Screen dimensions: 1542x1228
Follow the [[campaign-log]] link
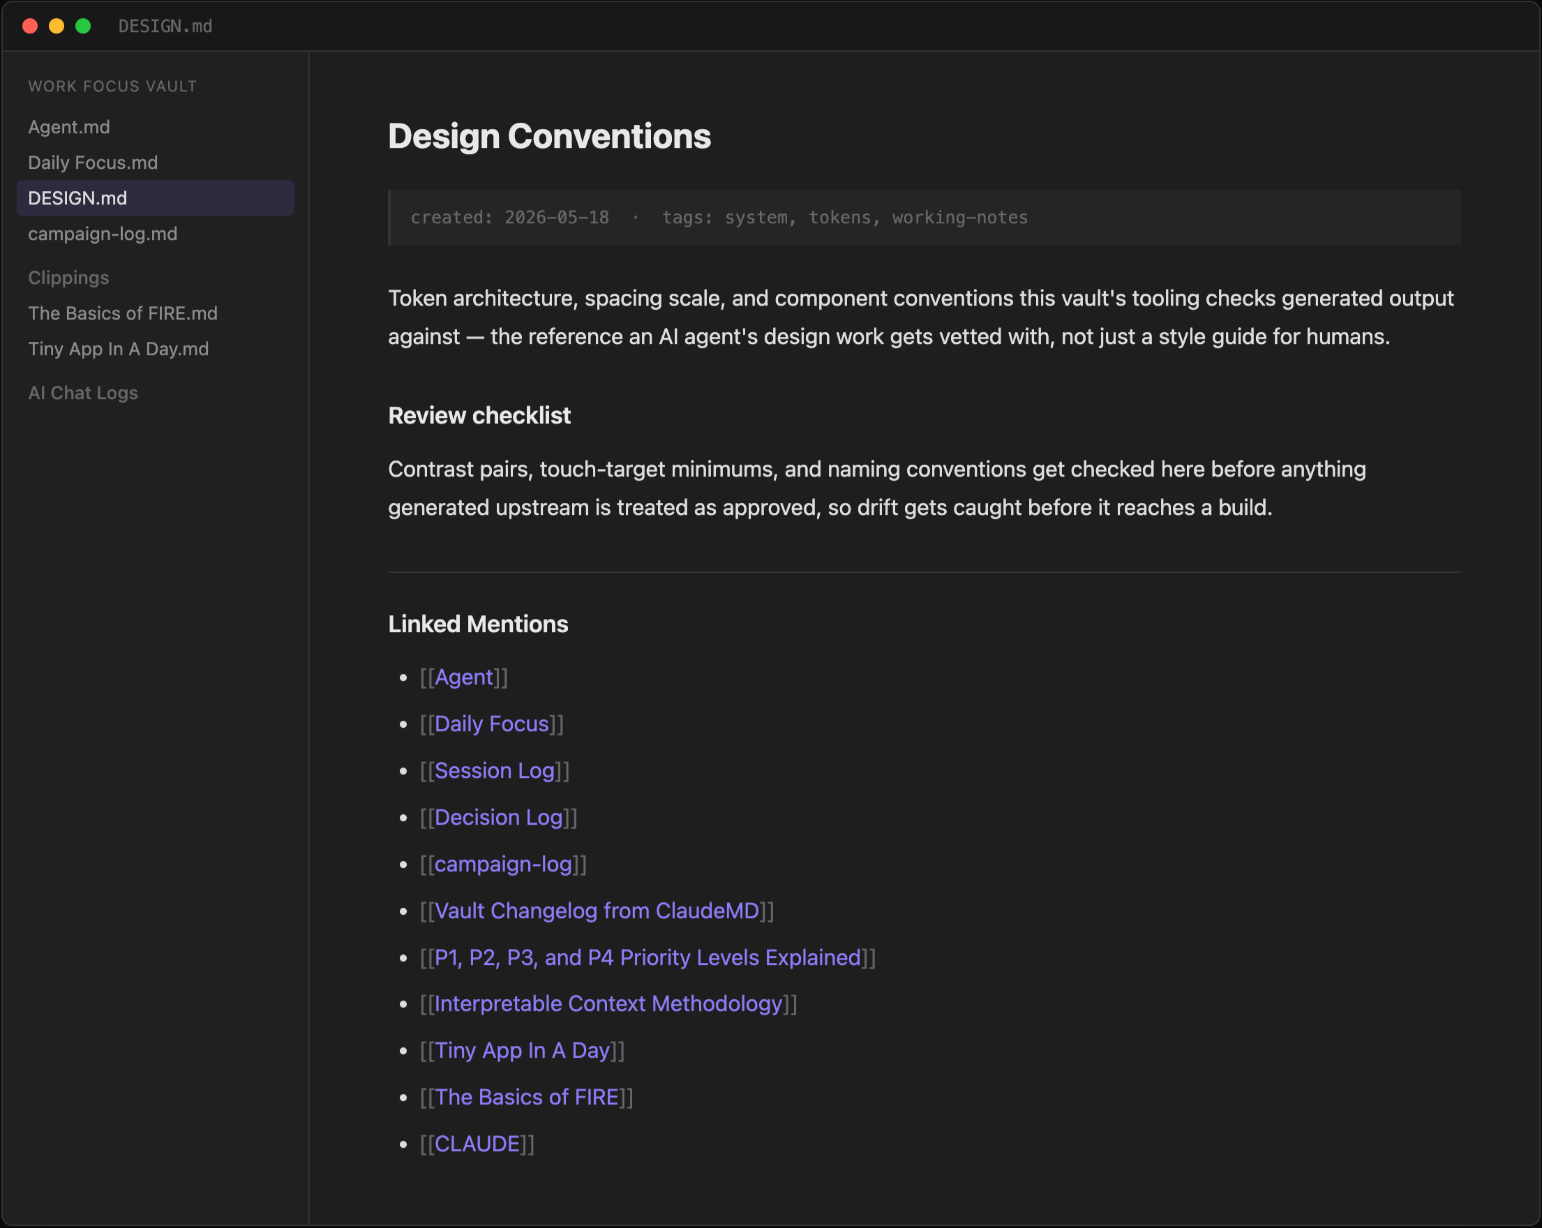[x=504, y=864]
